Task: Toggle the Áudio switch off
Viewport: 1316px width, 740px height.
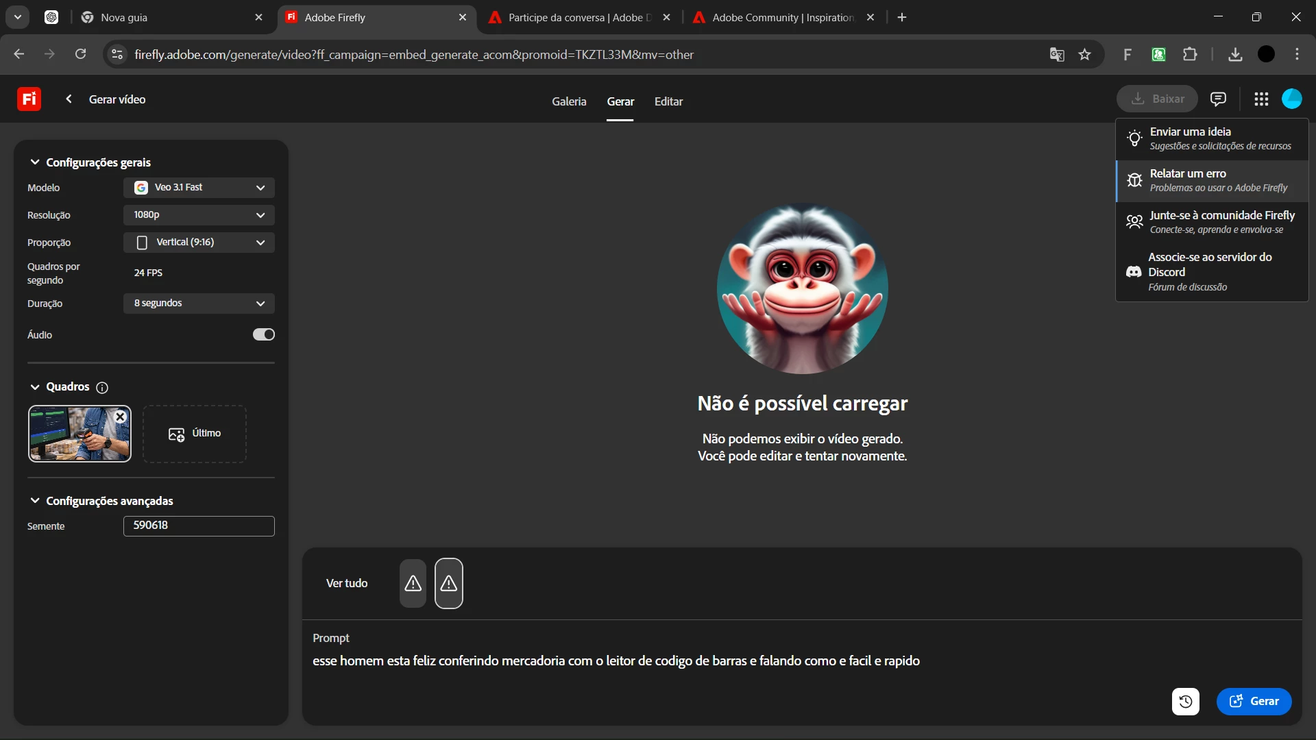Action: coord(263,334)
